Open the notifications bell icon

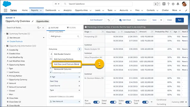click(x=178, y=4)
